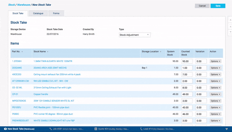Click the Stock Take Date value 22/07/2016
The height and width of the screenshot is (132, 232).
click(53, 34)
